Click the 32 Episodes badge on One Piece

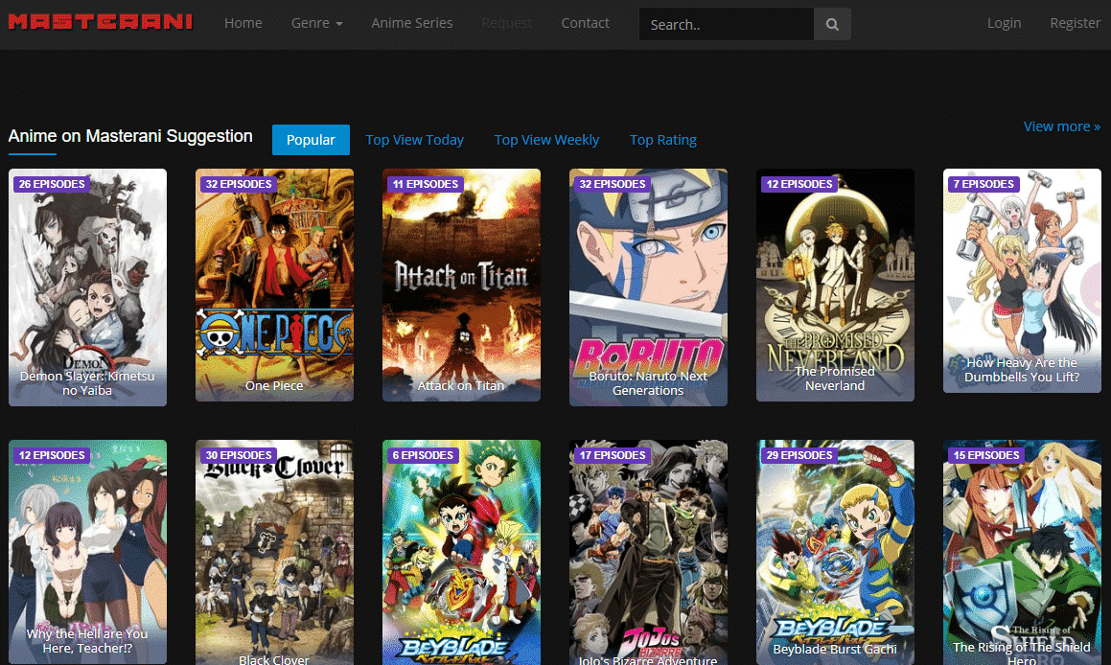pyautogui.click(x=239, y=184)
